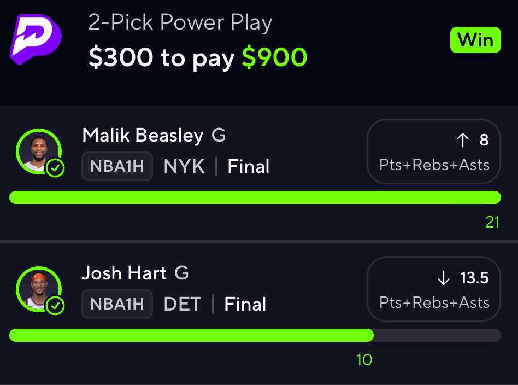Click the 2-Pick Power Play title

click(x=180, y=23)
